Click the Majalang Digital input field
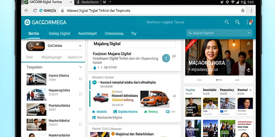Image resolution: width=275 pixels, height=137 pixels. pos(134,44)
